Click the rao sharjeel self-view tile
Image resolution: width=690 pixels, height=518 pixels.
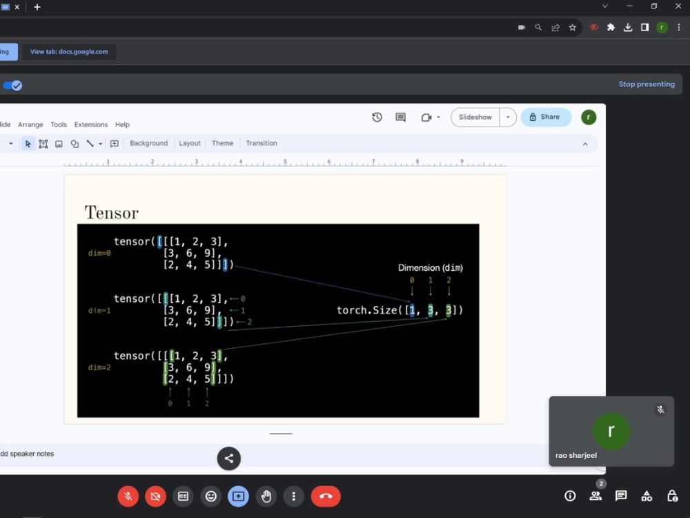(611, 431)
